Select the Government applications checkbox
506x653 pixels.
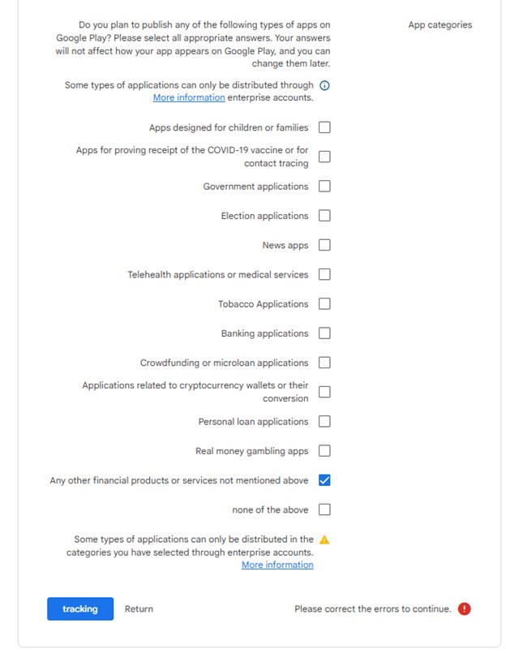(x=324, y=187)
